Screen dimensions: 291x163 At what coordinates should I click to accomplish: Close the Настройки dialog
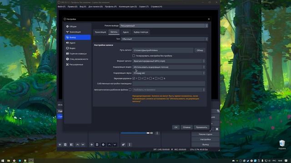(x=209, y=19)
